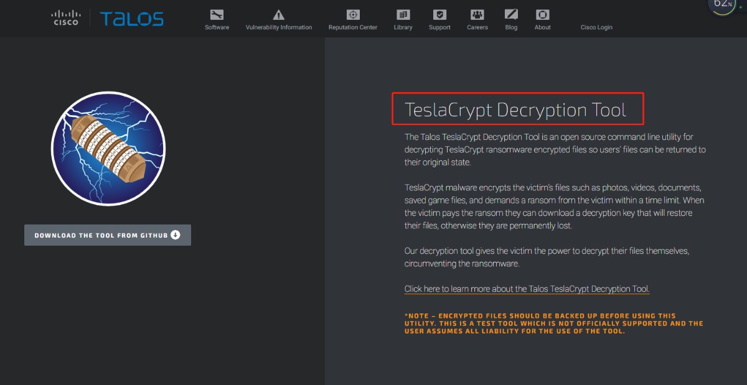Click the Software wrench icon

point(217,14)
